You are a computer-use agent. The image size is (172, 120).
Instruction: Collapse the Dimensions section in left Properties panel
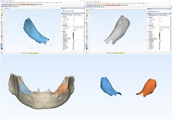point(62,25)
